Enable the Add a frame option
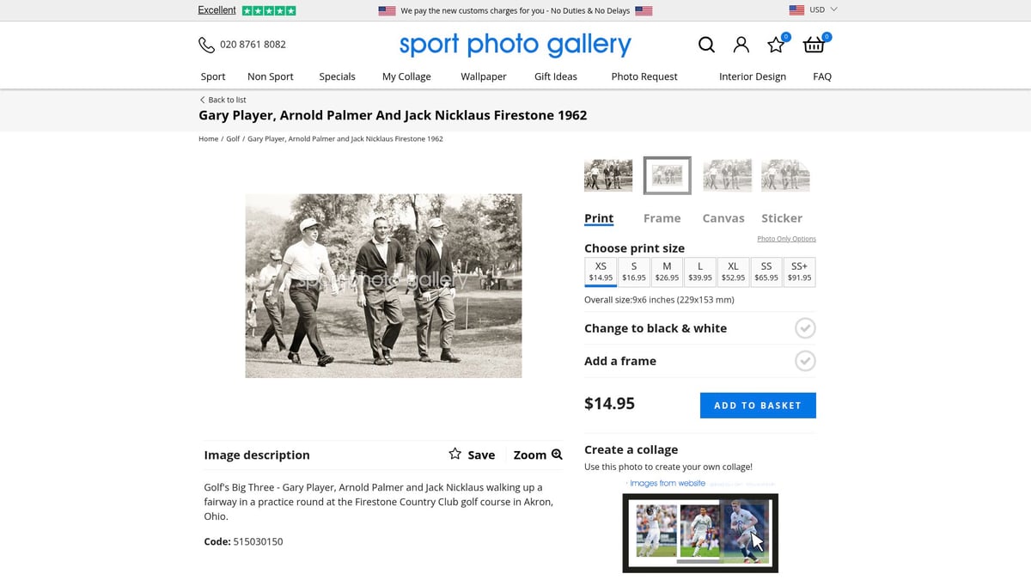 [805, 361]
